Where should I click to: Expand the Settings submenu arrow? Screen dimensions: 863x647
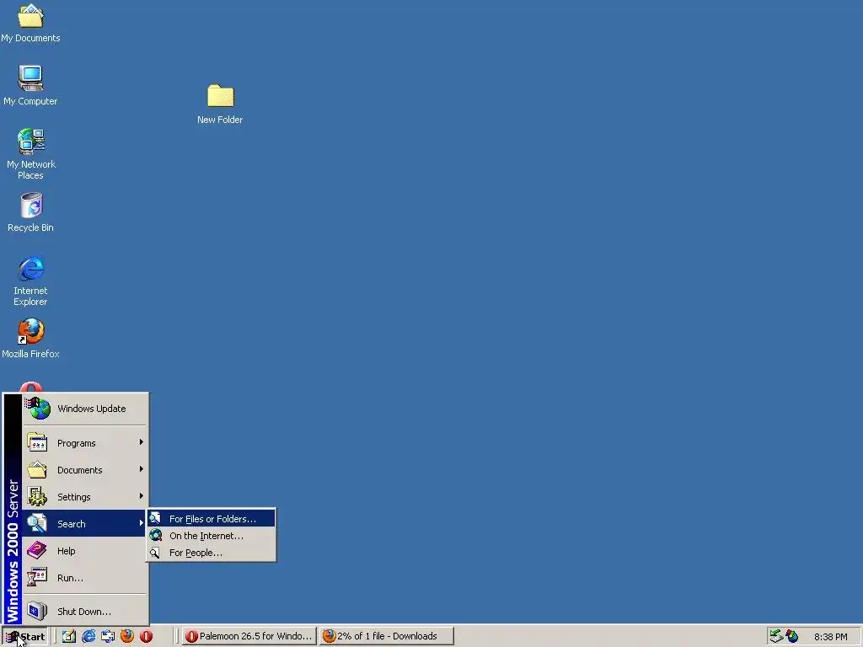click(142, 496)
